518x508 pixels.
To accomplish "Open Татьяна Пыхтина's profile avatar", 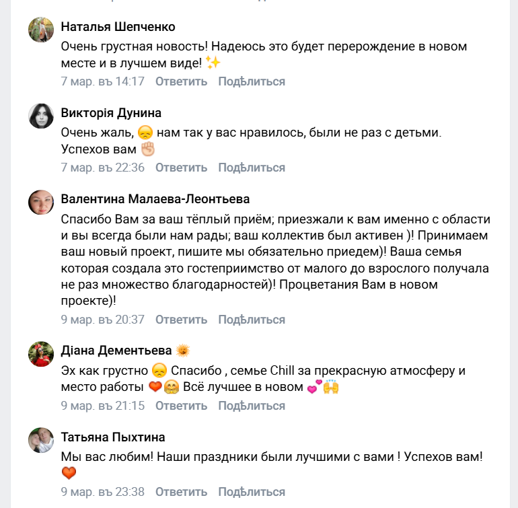I will 41,440.
